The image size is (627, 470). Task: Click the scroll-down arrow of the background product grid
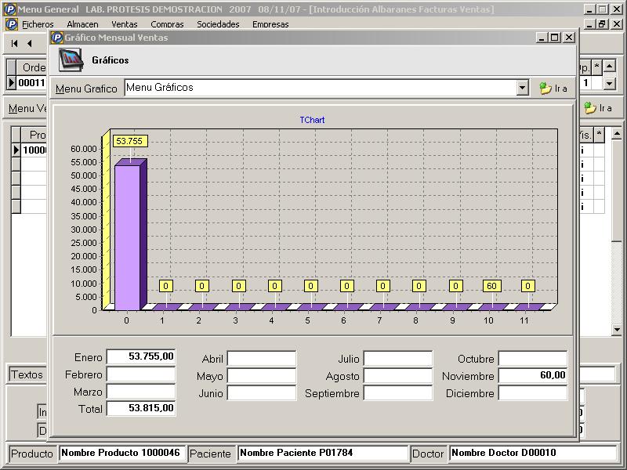point(617,330)
